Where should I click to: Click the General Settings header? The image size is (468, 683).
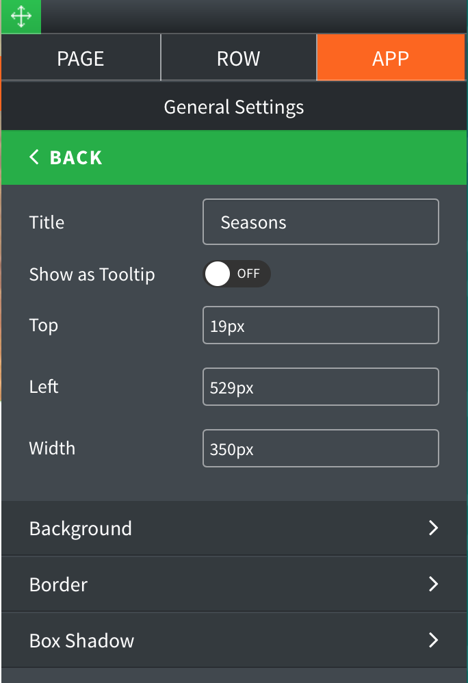click(234, 107)
